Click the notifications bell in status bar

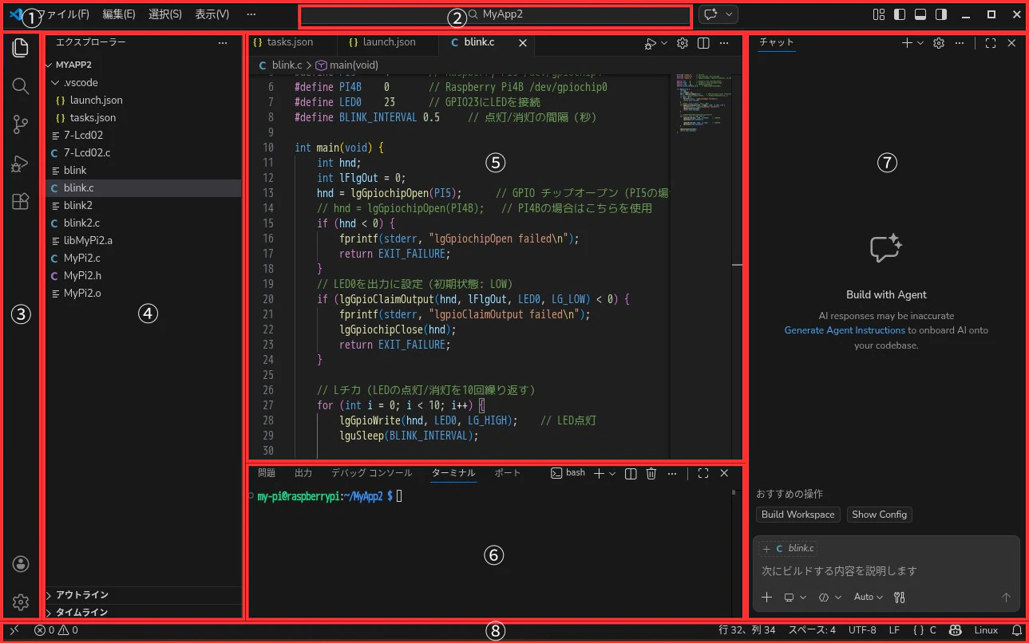[x=1018, y=629]
